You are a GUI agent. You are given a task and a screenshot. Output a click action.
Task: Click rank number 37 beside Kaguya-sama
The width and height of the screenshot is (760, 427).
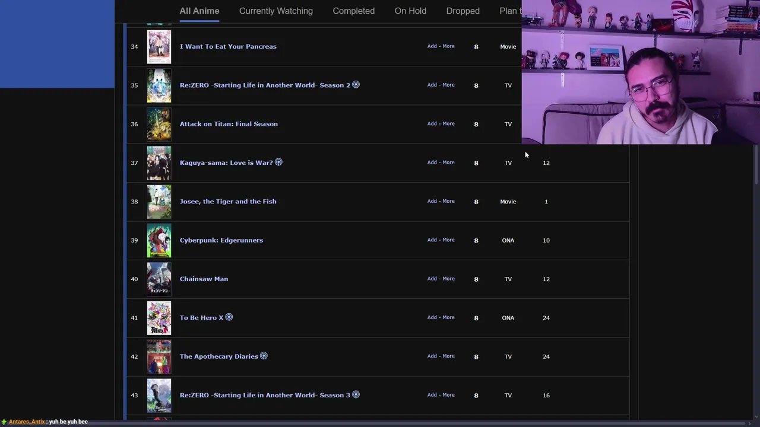click(134, 162)
